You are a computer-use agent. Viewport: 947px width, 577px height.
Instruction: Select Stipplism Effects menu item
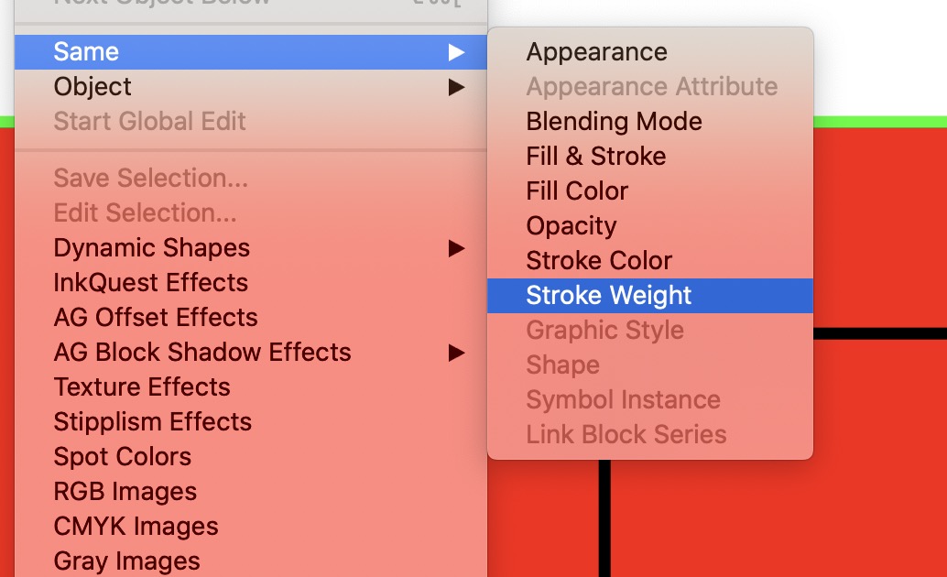point(152,422)
